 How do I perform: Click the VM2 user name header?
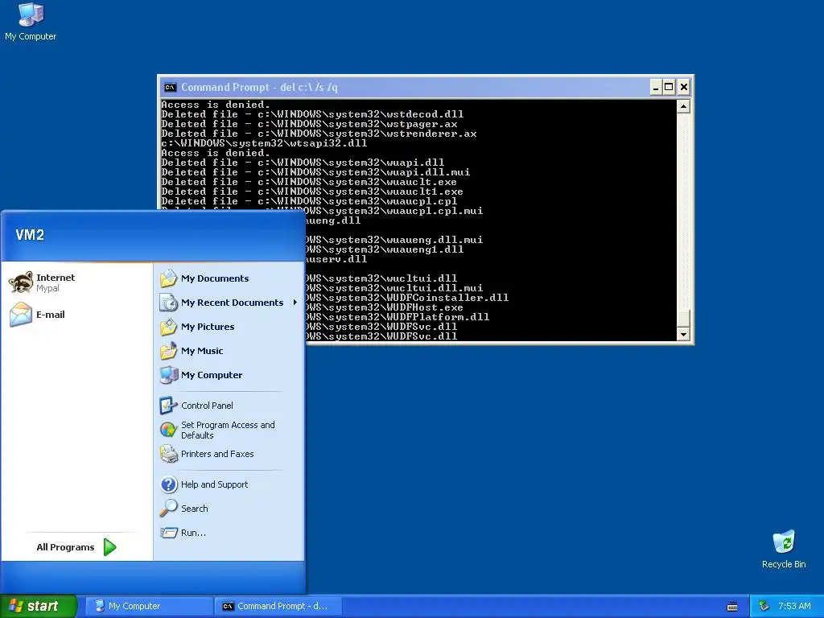(30, 235)
